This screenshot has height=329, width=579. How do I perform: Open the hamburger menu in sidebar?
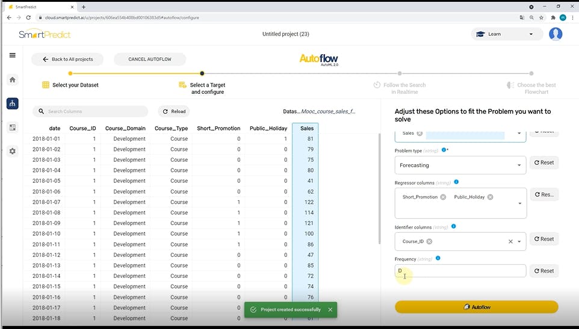click(12, 55)
